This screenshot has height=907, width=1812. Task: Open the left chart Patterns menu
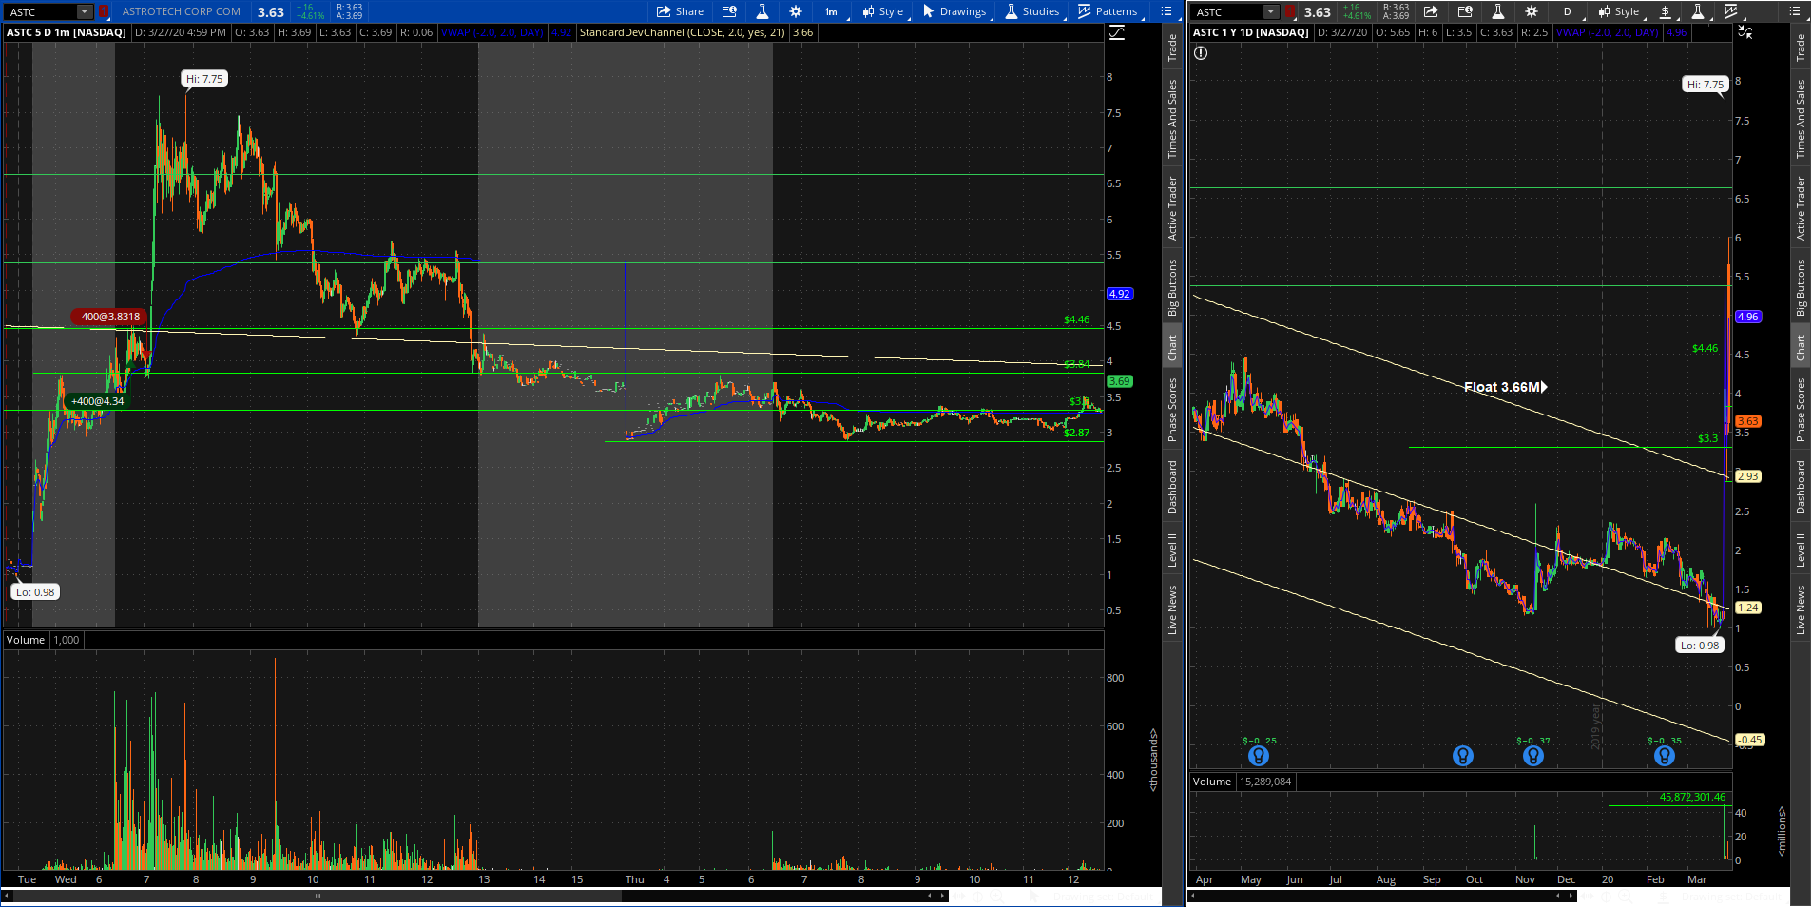click(x=1108, y=11)
